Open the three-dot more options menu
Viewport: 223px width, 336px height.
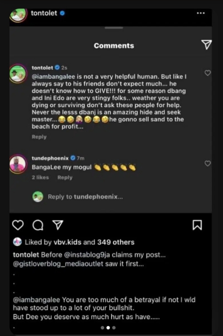pos(200,13)
